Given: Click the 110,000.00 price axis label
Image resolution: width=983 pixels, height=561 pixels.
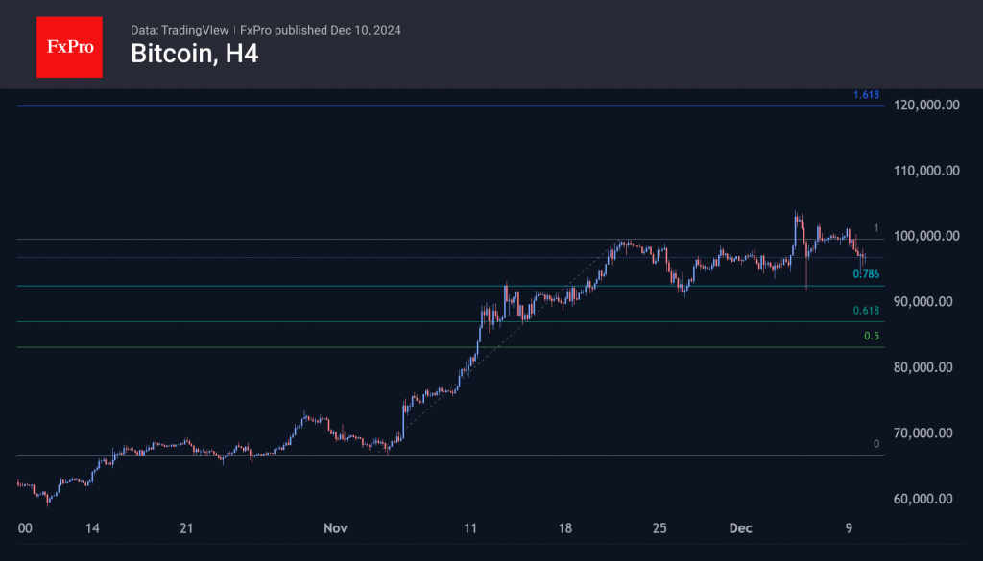Looking at the screenshot, I should pyautogui.click(x=926, y=171).
